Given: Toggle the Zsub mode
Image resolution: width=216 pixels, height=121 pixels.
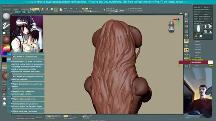Looking at the screenshot, I should pos(90,8).
